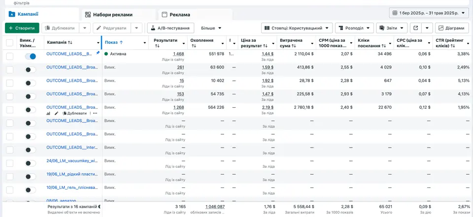
Task: Open the arrow next to Редагувати
Action: click(136, 28)
